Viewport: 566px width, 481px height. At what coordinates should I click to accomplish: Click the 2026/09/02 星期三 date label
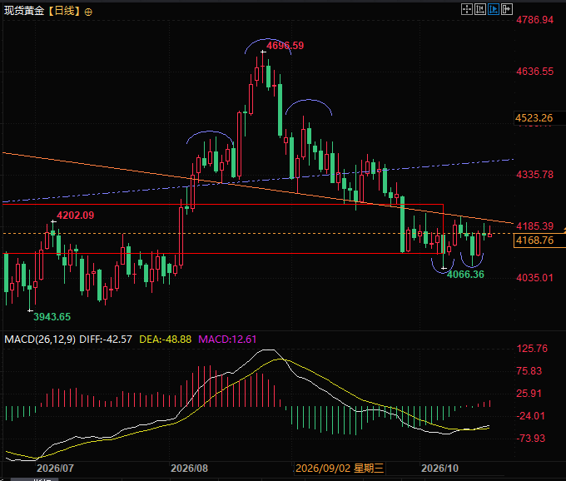point(340,469)
